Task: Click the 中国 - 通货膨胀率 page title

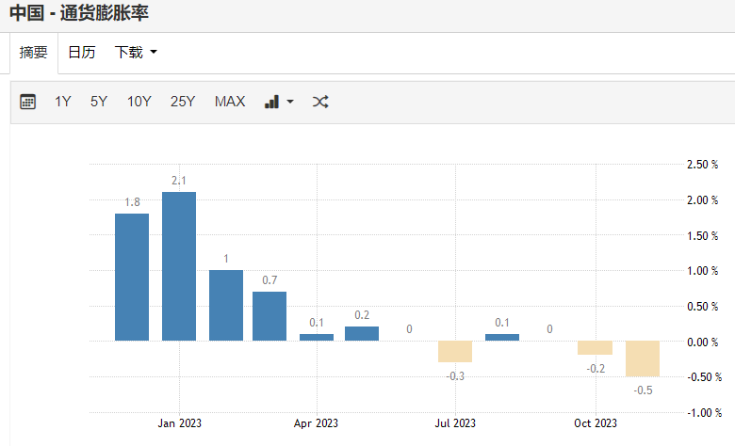Action: [x=78, y=13]
